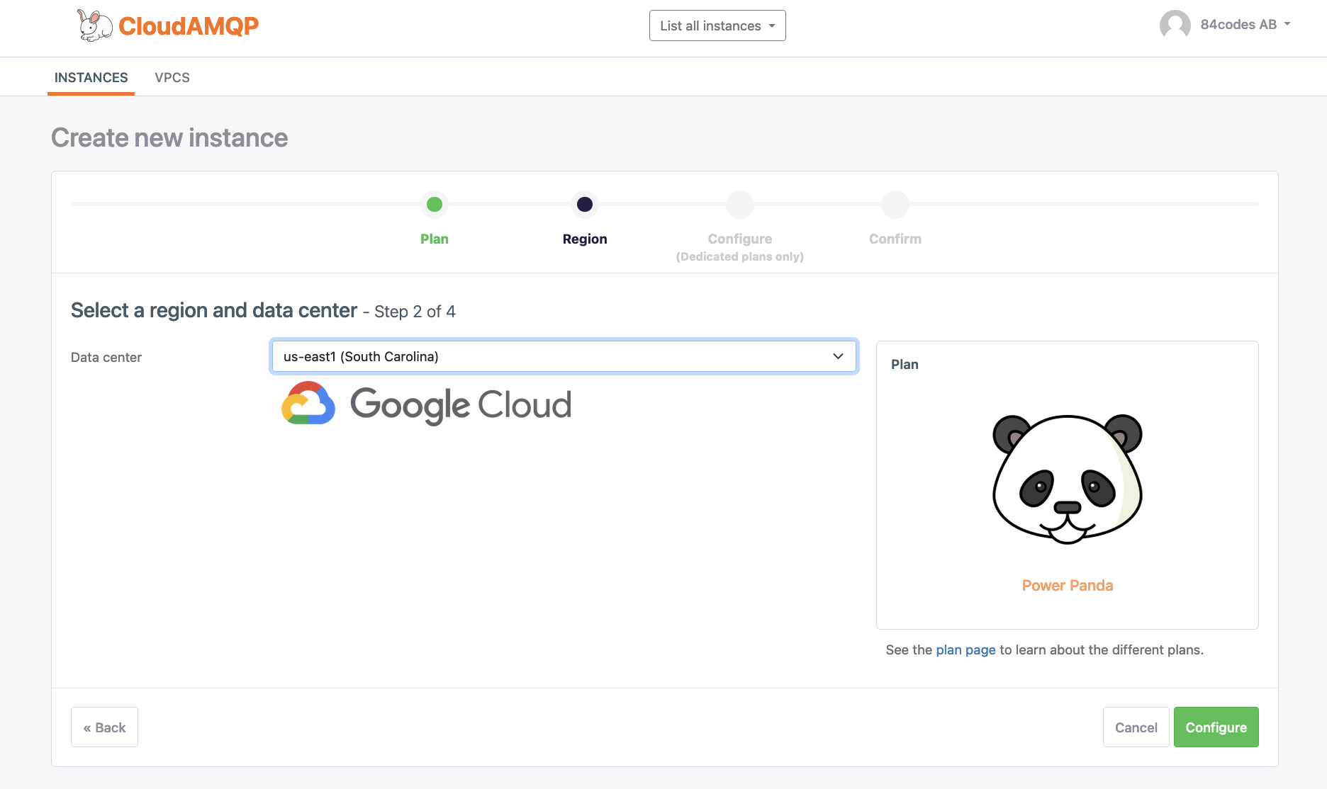This screenshot has height=789, width=1327.
Task: Click the Confirm step circle
Action: tap(895, 205)
